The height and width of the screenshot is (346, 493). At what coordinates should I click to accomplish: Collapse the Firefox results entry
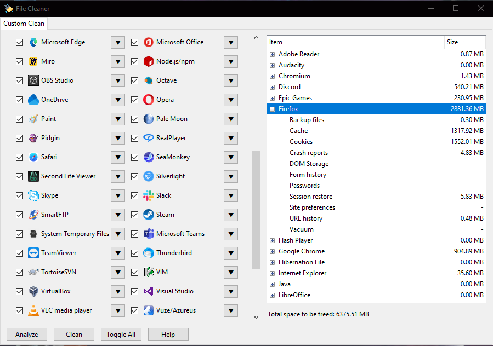[x=272, y=108]
